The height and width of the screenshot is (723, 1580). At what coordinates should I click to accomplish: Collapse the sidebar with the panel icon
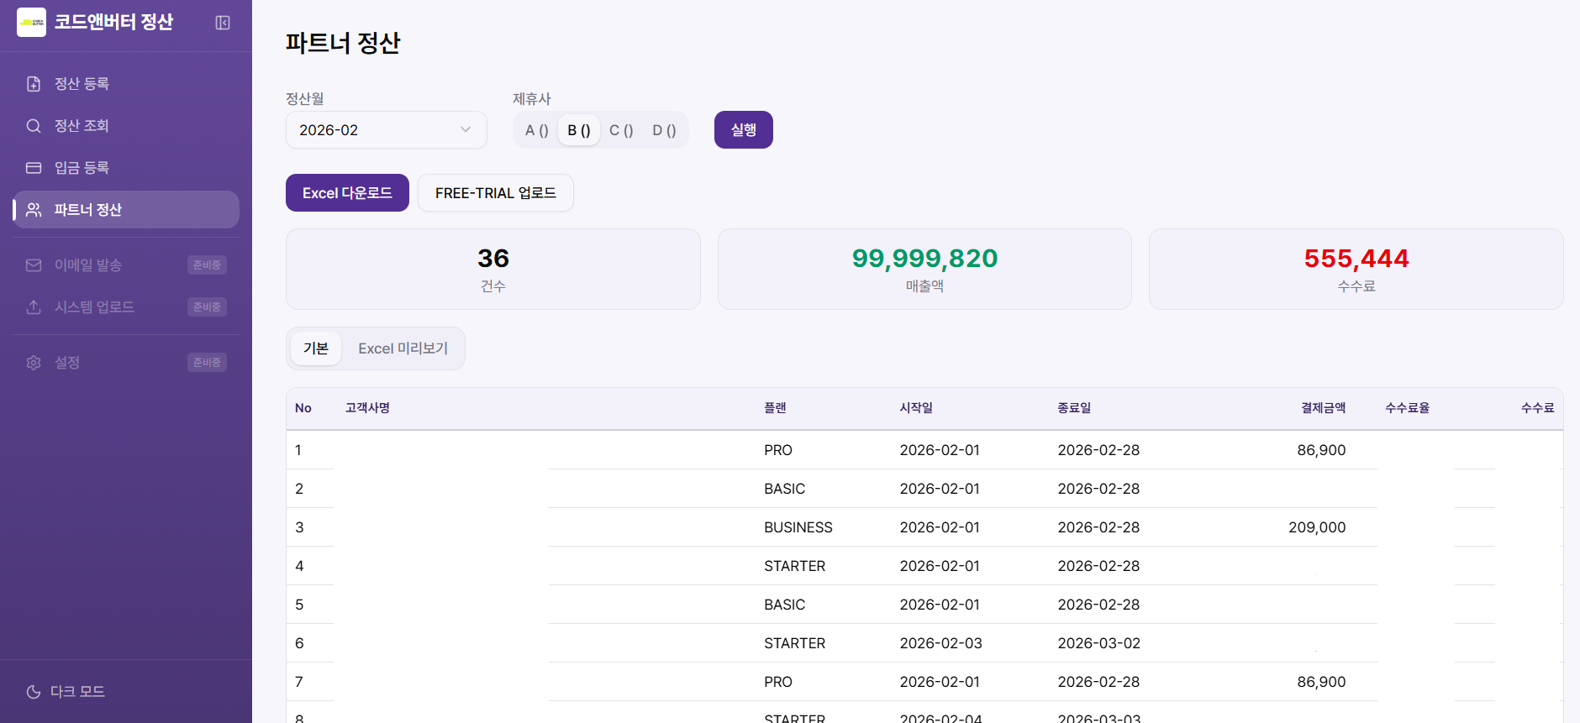coord(223,23)
